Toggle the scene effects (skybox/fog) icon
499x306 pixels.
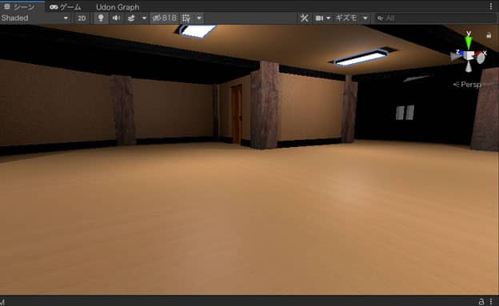pos(131,18)
